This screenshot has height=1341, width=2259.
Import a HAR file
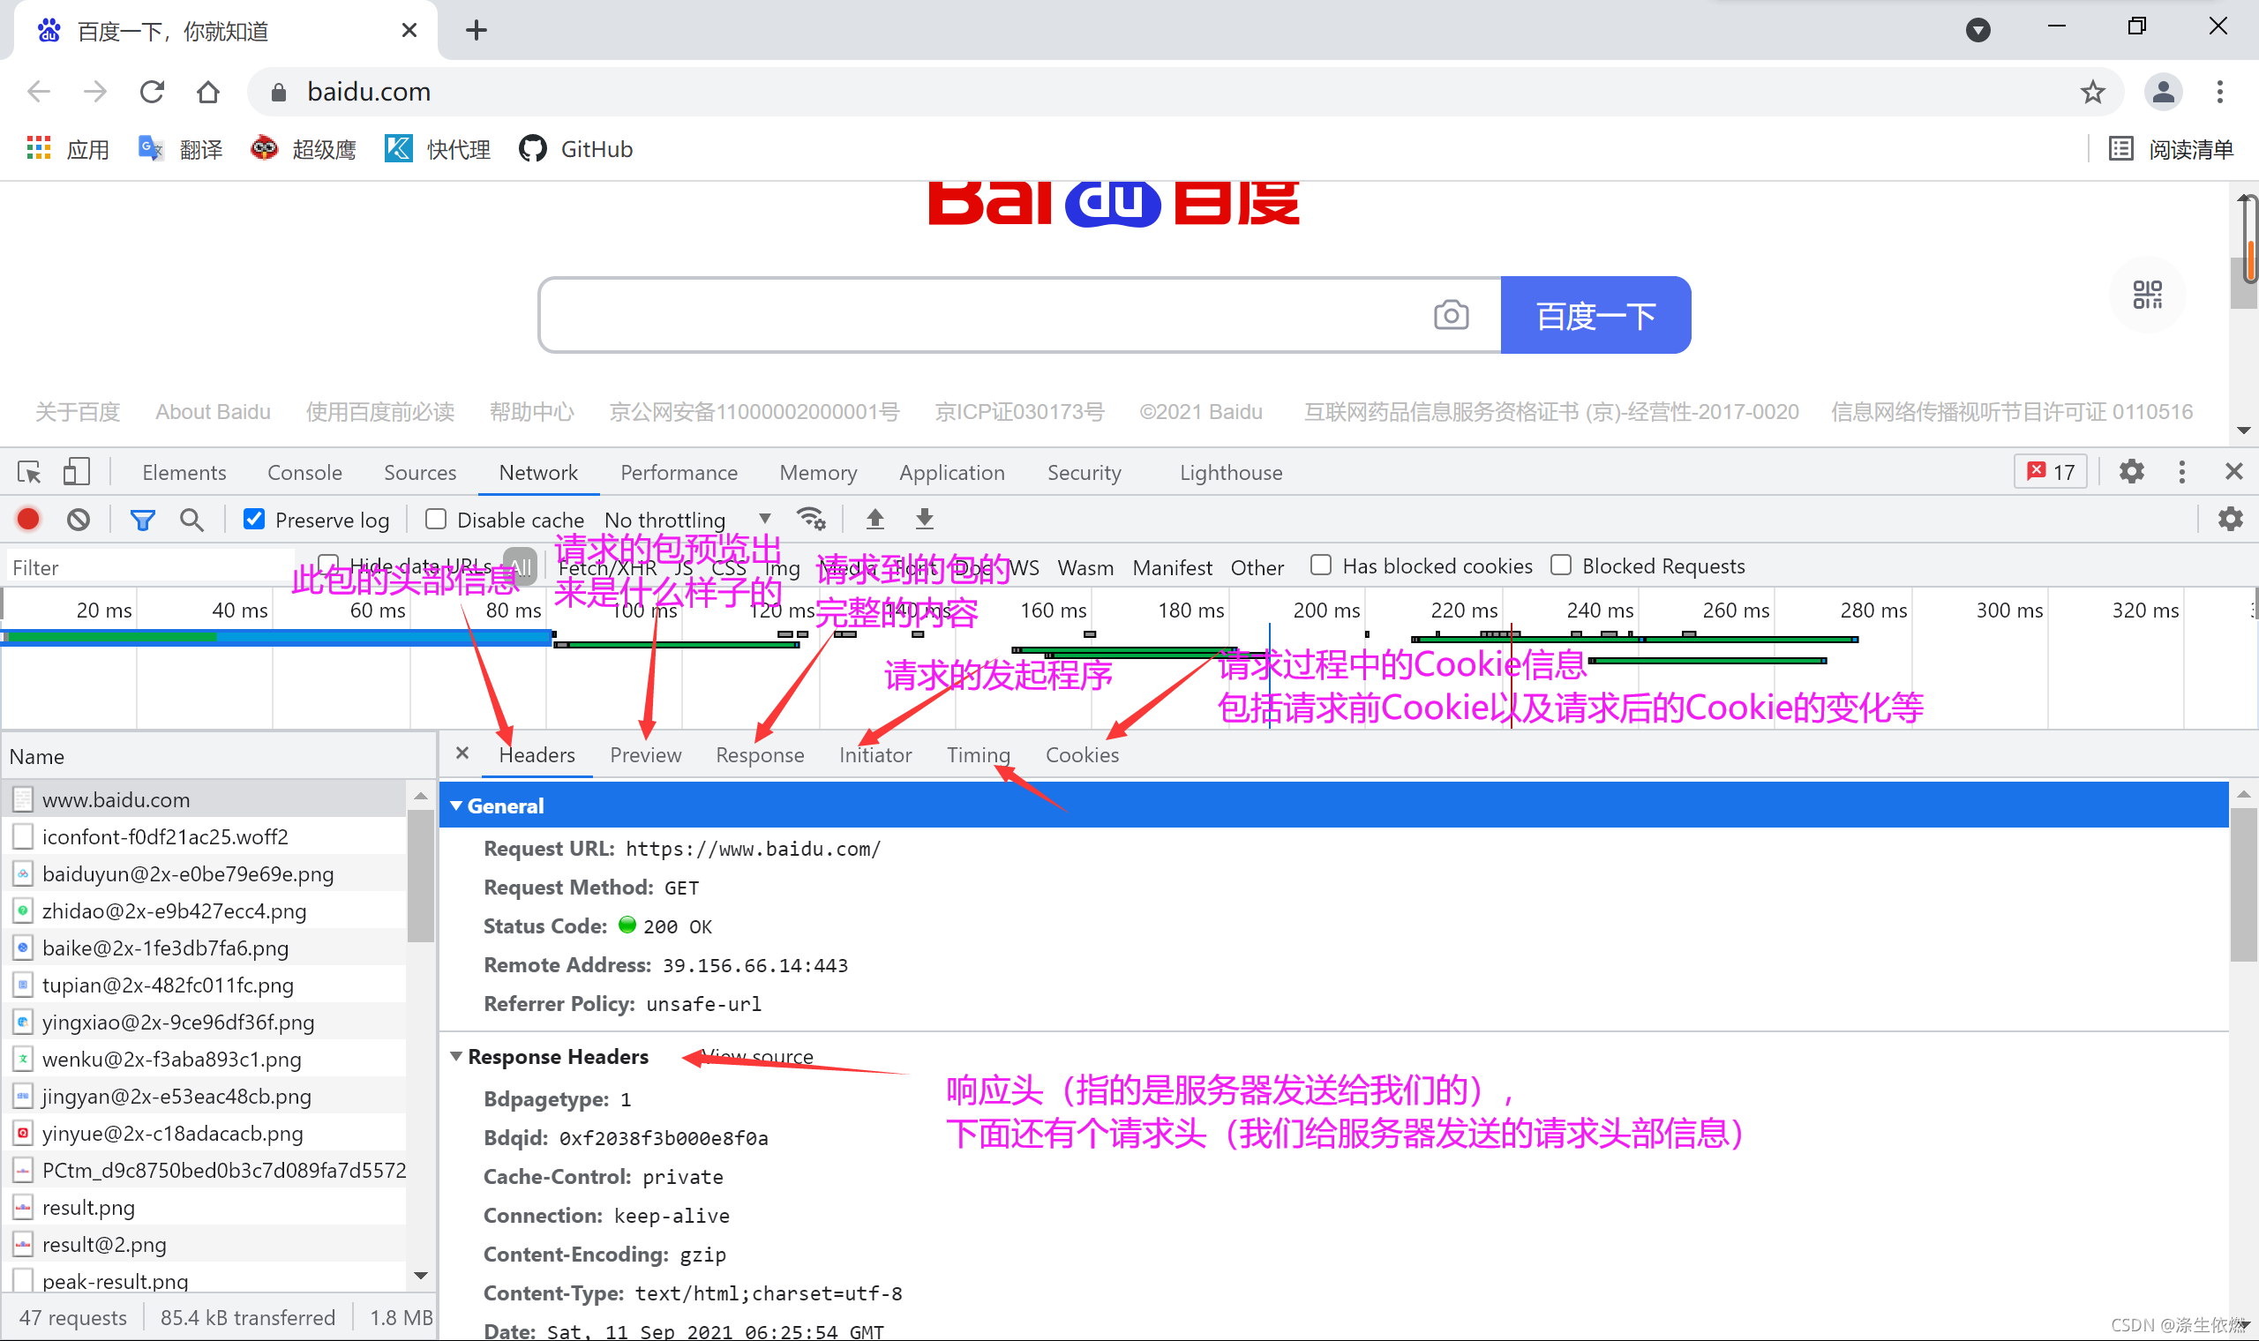coord(874,520)
